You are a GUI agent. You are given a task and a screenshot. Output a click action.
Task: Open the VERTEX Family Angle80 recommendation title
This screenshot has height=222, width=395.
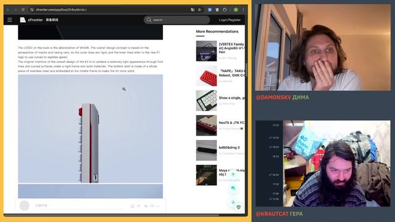point(232,48)
